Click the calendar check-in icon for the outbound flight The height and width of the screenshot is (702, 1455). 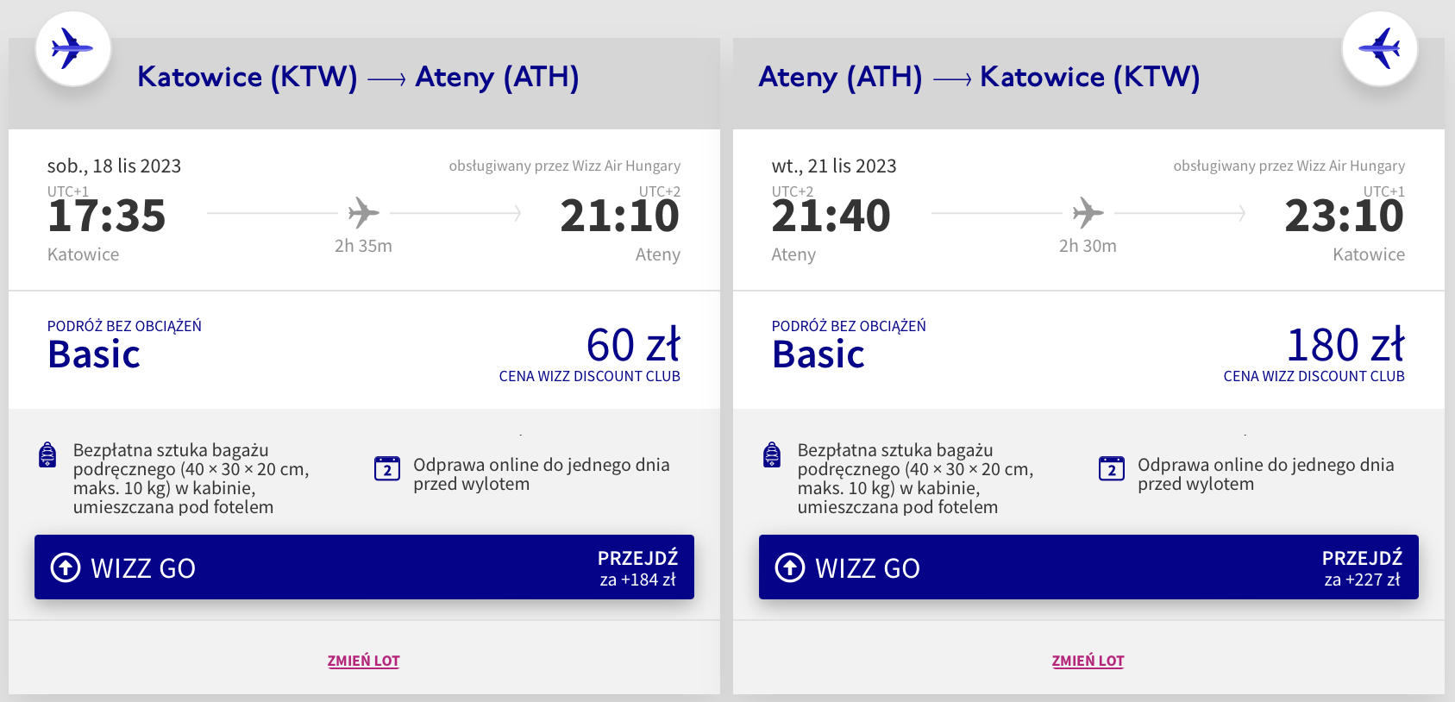pyautogui.click(x=387, y=468)
